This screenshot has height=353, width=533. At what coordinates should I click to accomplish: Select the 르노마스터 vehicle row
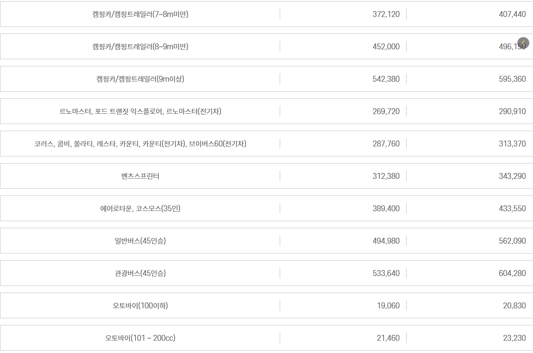(x=140, y=111)
